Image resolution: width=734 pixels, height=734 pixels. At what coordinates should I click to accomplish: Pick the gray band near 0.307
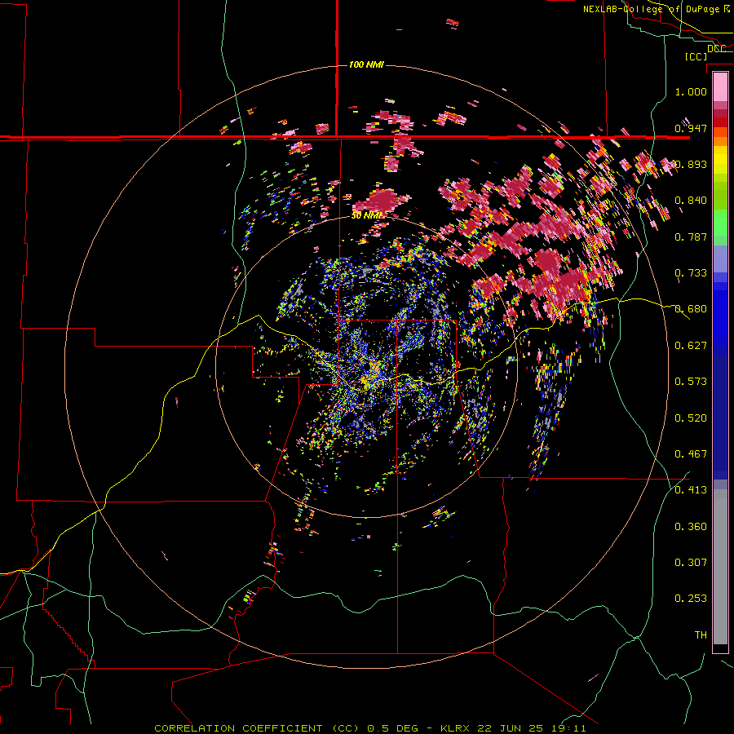point(720,567)
